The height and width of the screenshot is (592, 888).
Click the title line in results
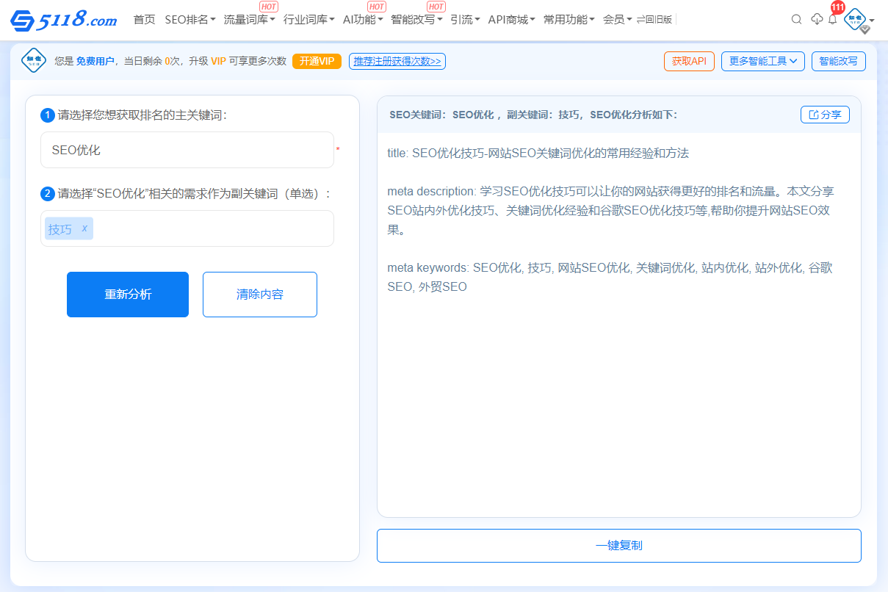pos(538,154)
